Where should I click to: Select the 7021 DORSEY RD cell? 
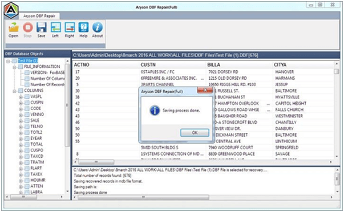click(x=223, y=72)
